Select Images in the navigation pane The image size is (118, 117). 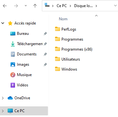[x=23, y=64]
